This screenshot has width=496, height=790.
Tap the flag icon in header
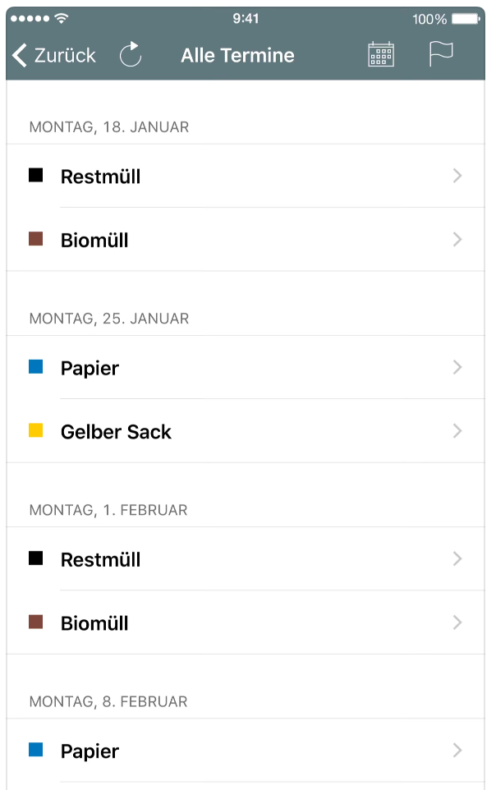441,54
